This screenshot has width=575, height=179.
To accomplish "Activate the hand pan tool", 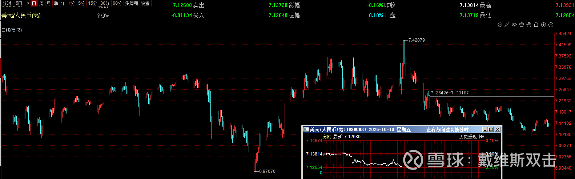I will (x=529, y=25).
